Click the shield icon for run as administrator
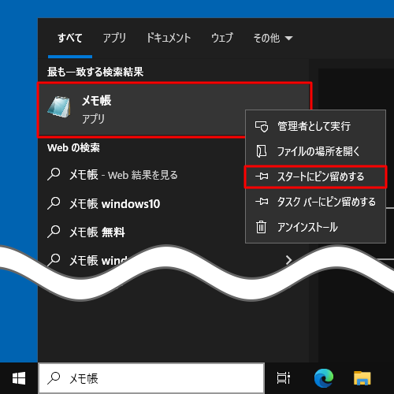The height and width of the screenshot is (394, 394). (262, 127)
